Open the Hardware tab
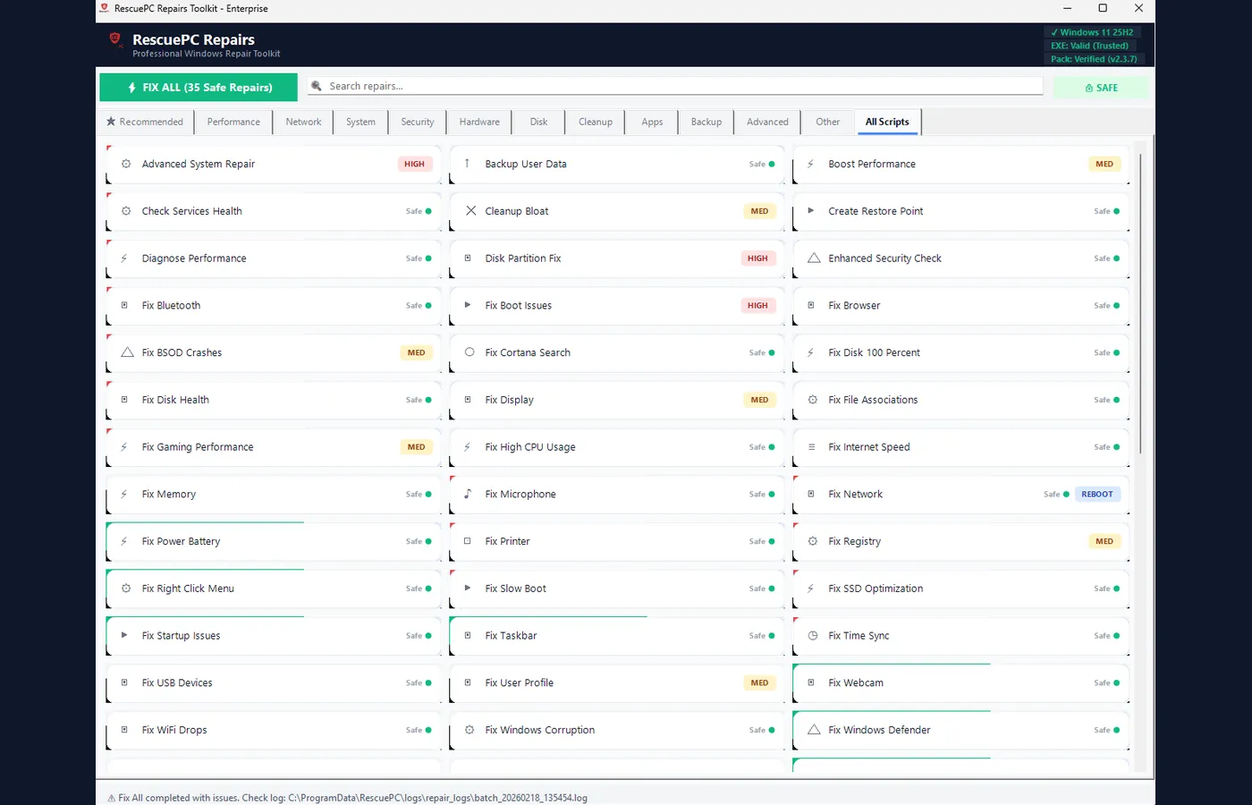The width and height of the screenshot is (1252, 805). tap(479, 122)
